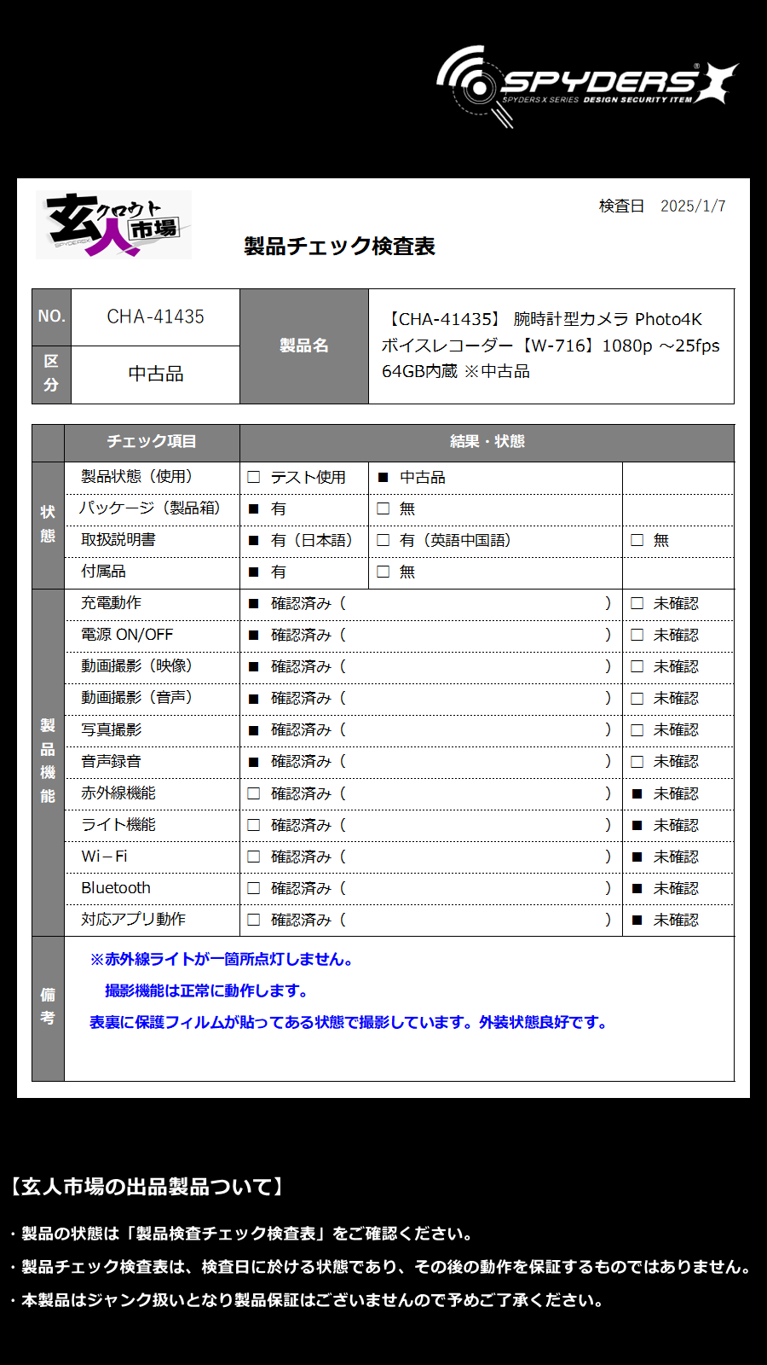This screenshot has width=767, height=1365.
Task: Tick 確認済み checkbox for Bluetooth
Action: pyautogui.click(x=253, y=888)
